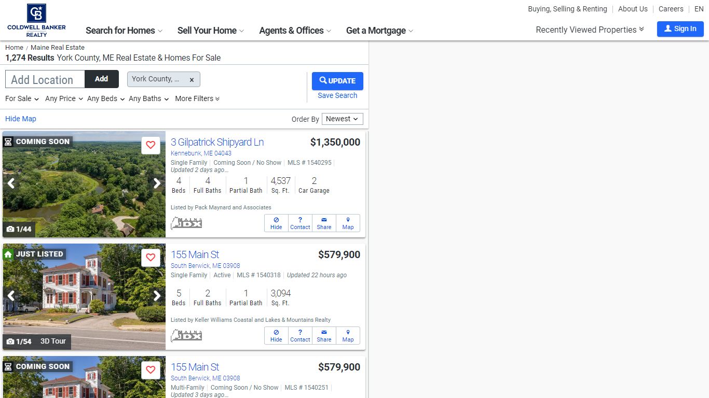Remove the York County location chip
This screenshot has width=709, height=398.
(x=192, y=79)
